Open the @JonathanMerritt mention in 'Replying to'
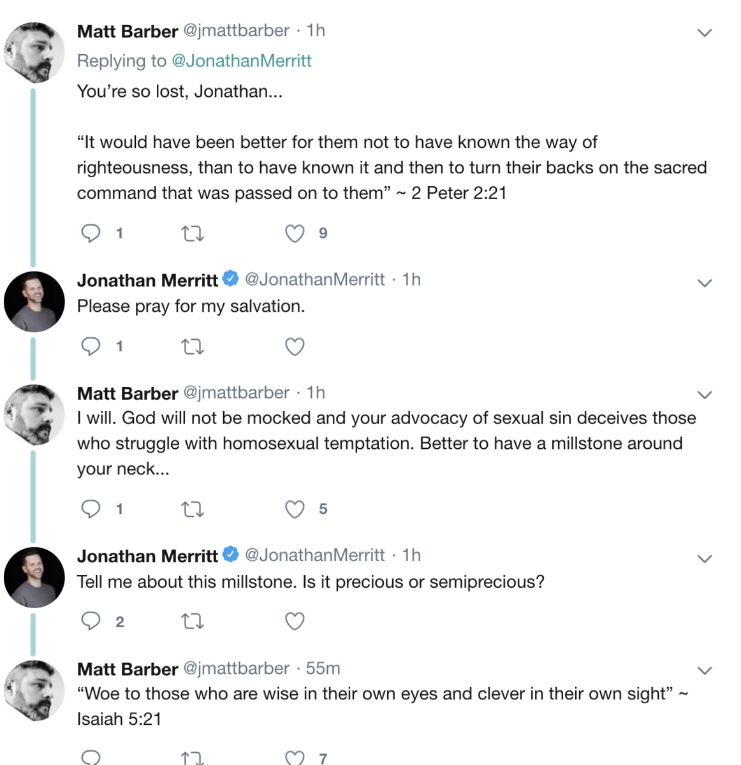741x765 pixels. (242, 61)
